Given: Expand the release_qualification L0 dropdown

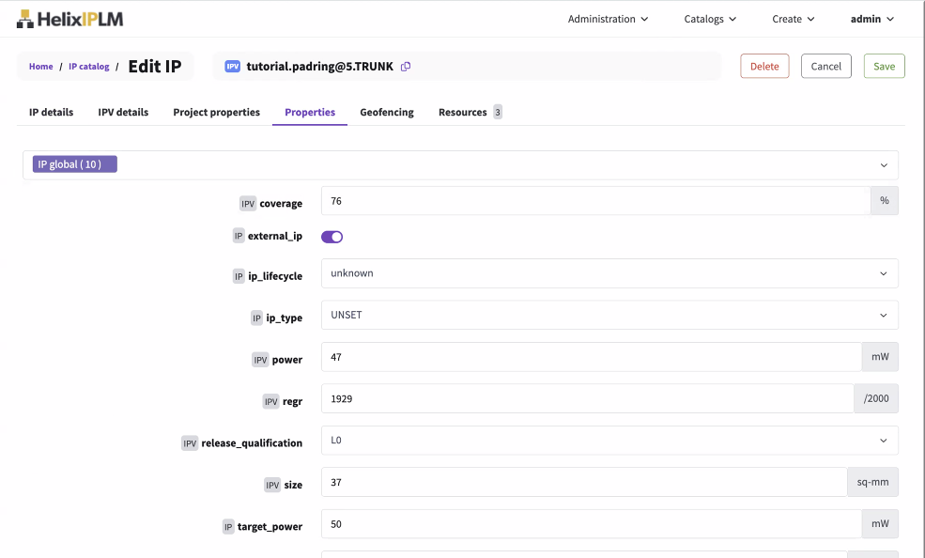Looking at the screenshot, I should pyautogui.click(x=609, y=440).
